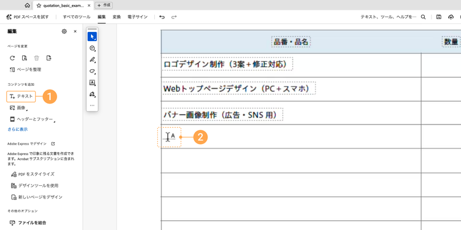461x230 pixels.
Task: Click the insert page icon
Action: point(25,58)
